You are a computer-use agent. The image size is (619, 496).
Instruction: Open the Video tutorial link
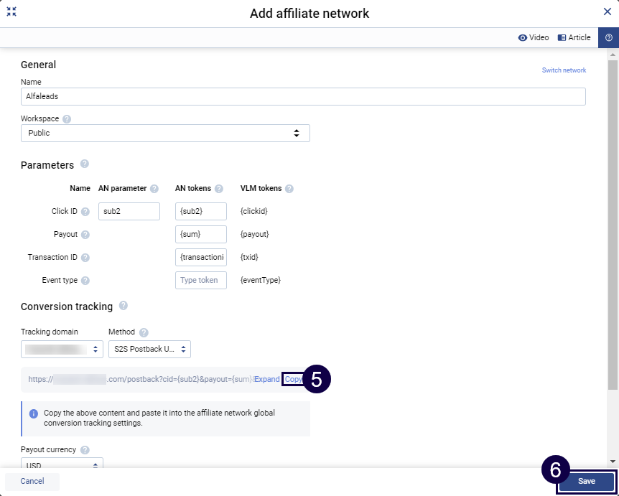[533, 37]
